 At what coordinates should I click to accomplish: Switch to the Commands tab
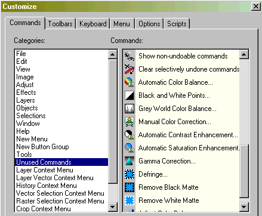click(x=25, y=23)
